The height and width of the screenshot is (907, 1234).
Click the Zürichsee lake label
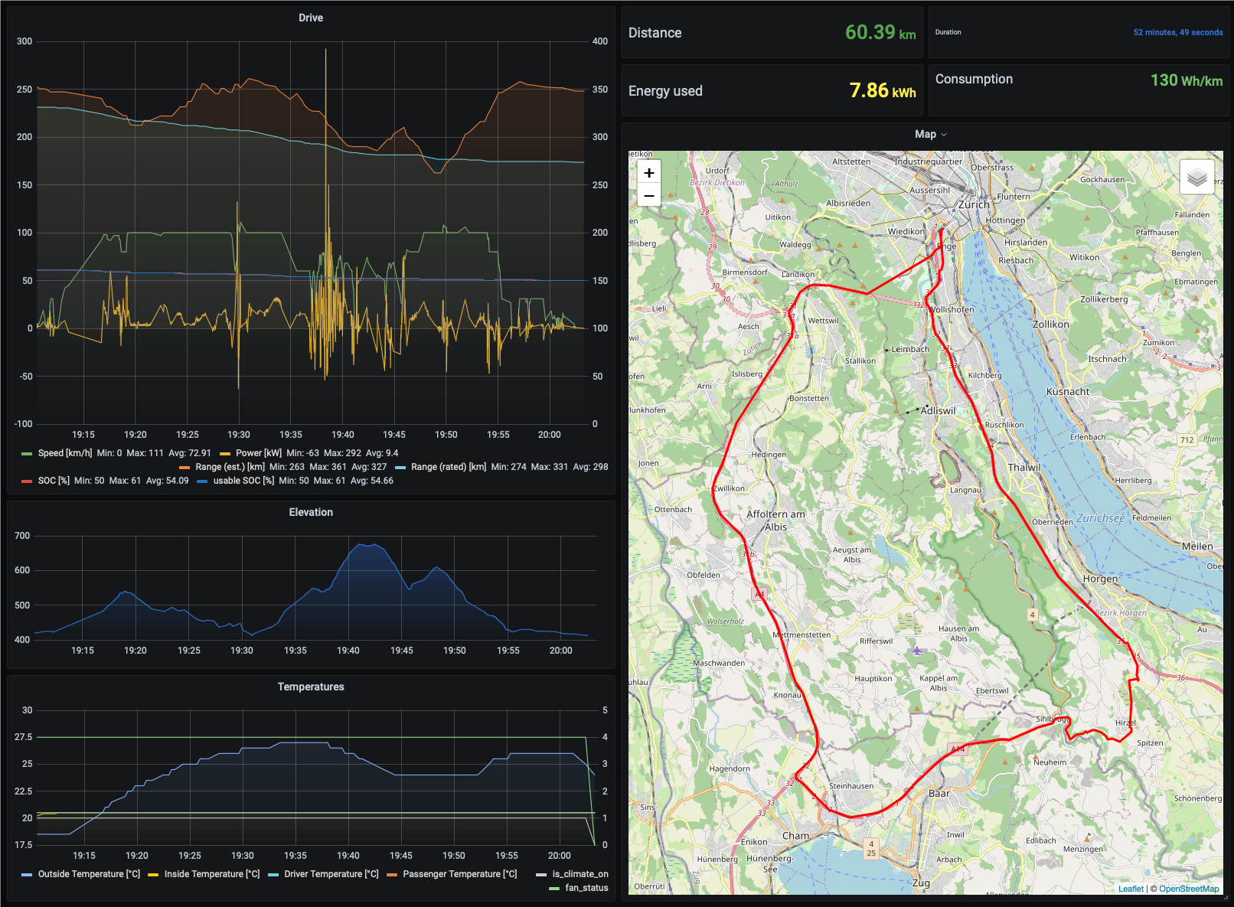point(1101,518)
